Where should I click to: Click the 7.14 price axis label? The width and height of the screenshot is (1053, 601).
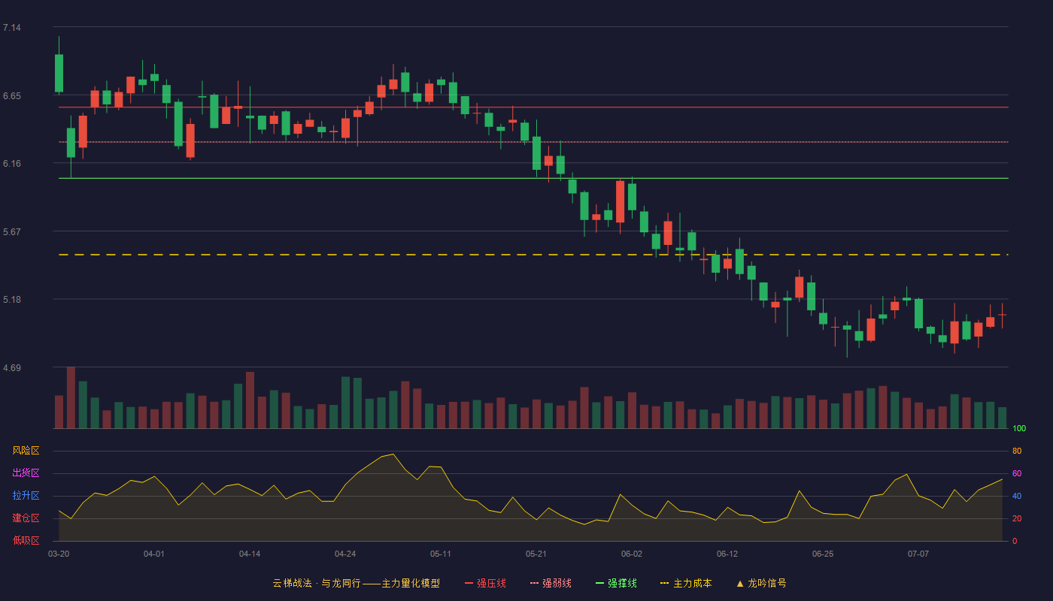(x=12, y=28)
